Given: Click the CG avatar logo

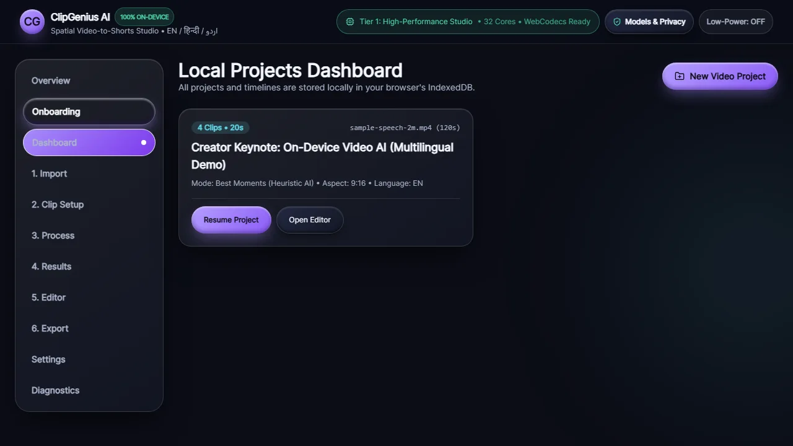Looking at the screenshot, I should tap(32, 22).
